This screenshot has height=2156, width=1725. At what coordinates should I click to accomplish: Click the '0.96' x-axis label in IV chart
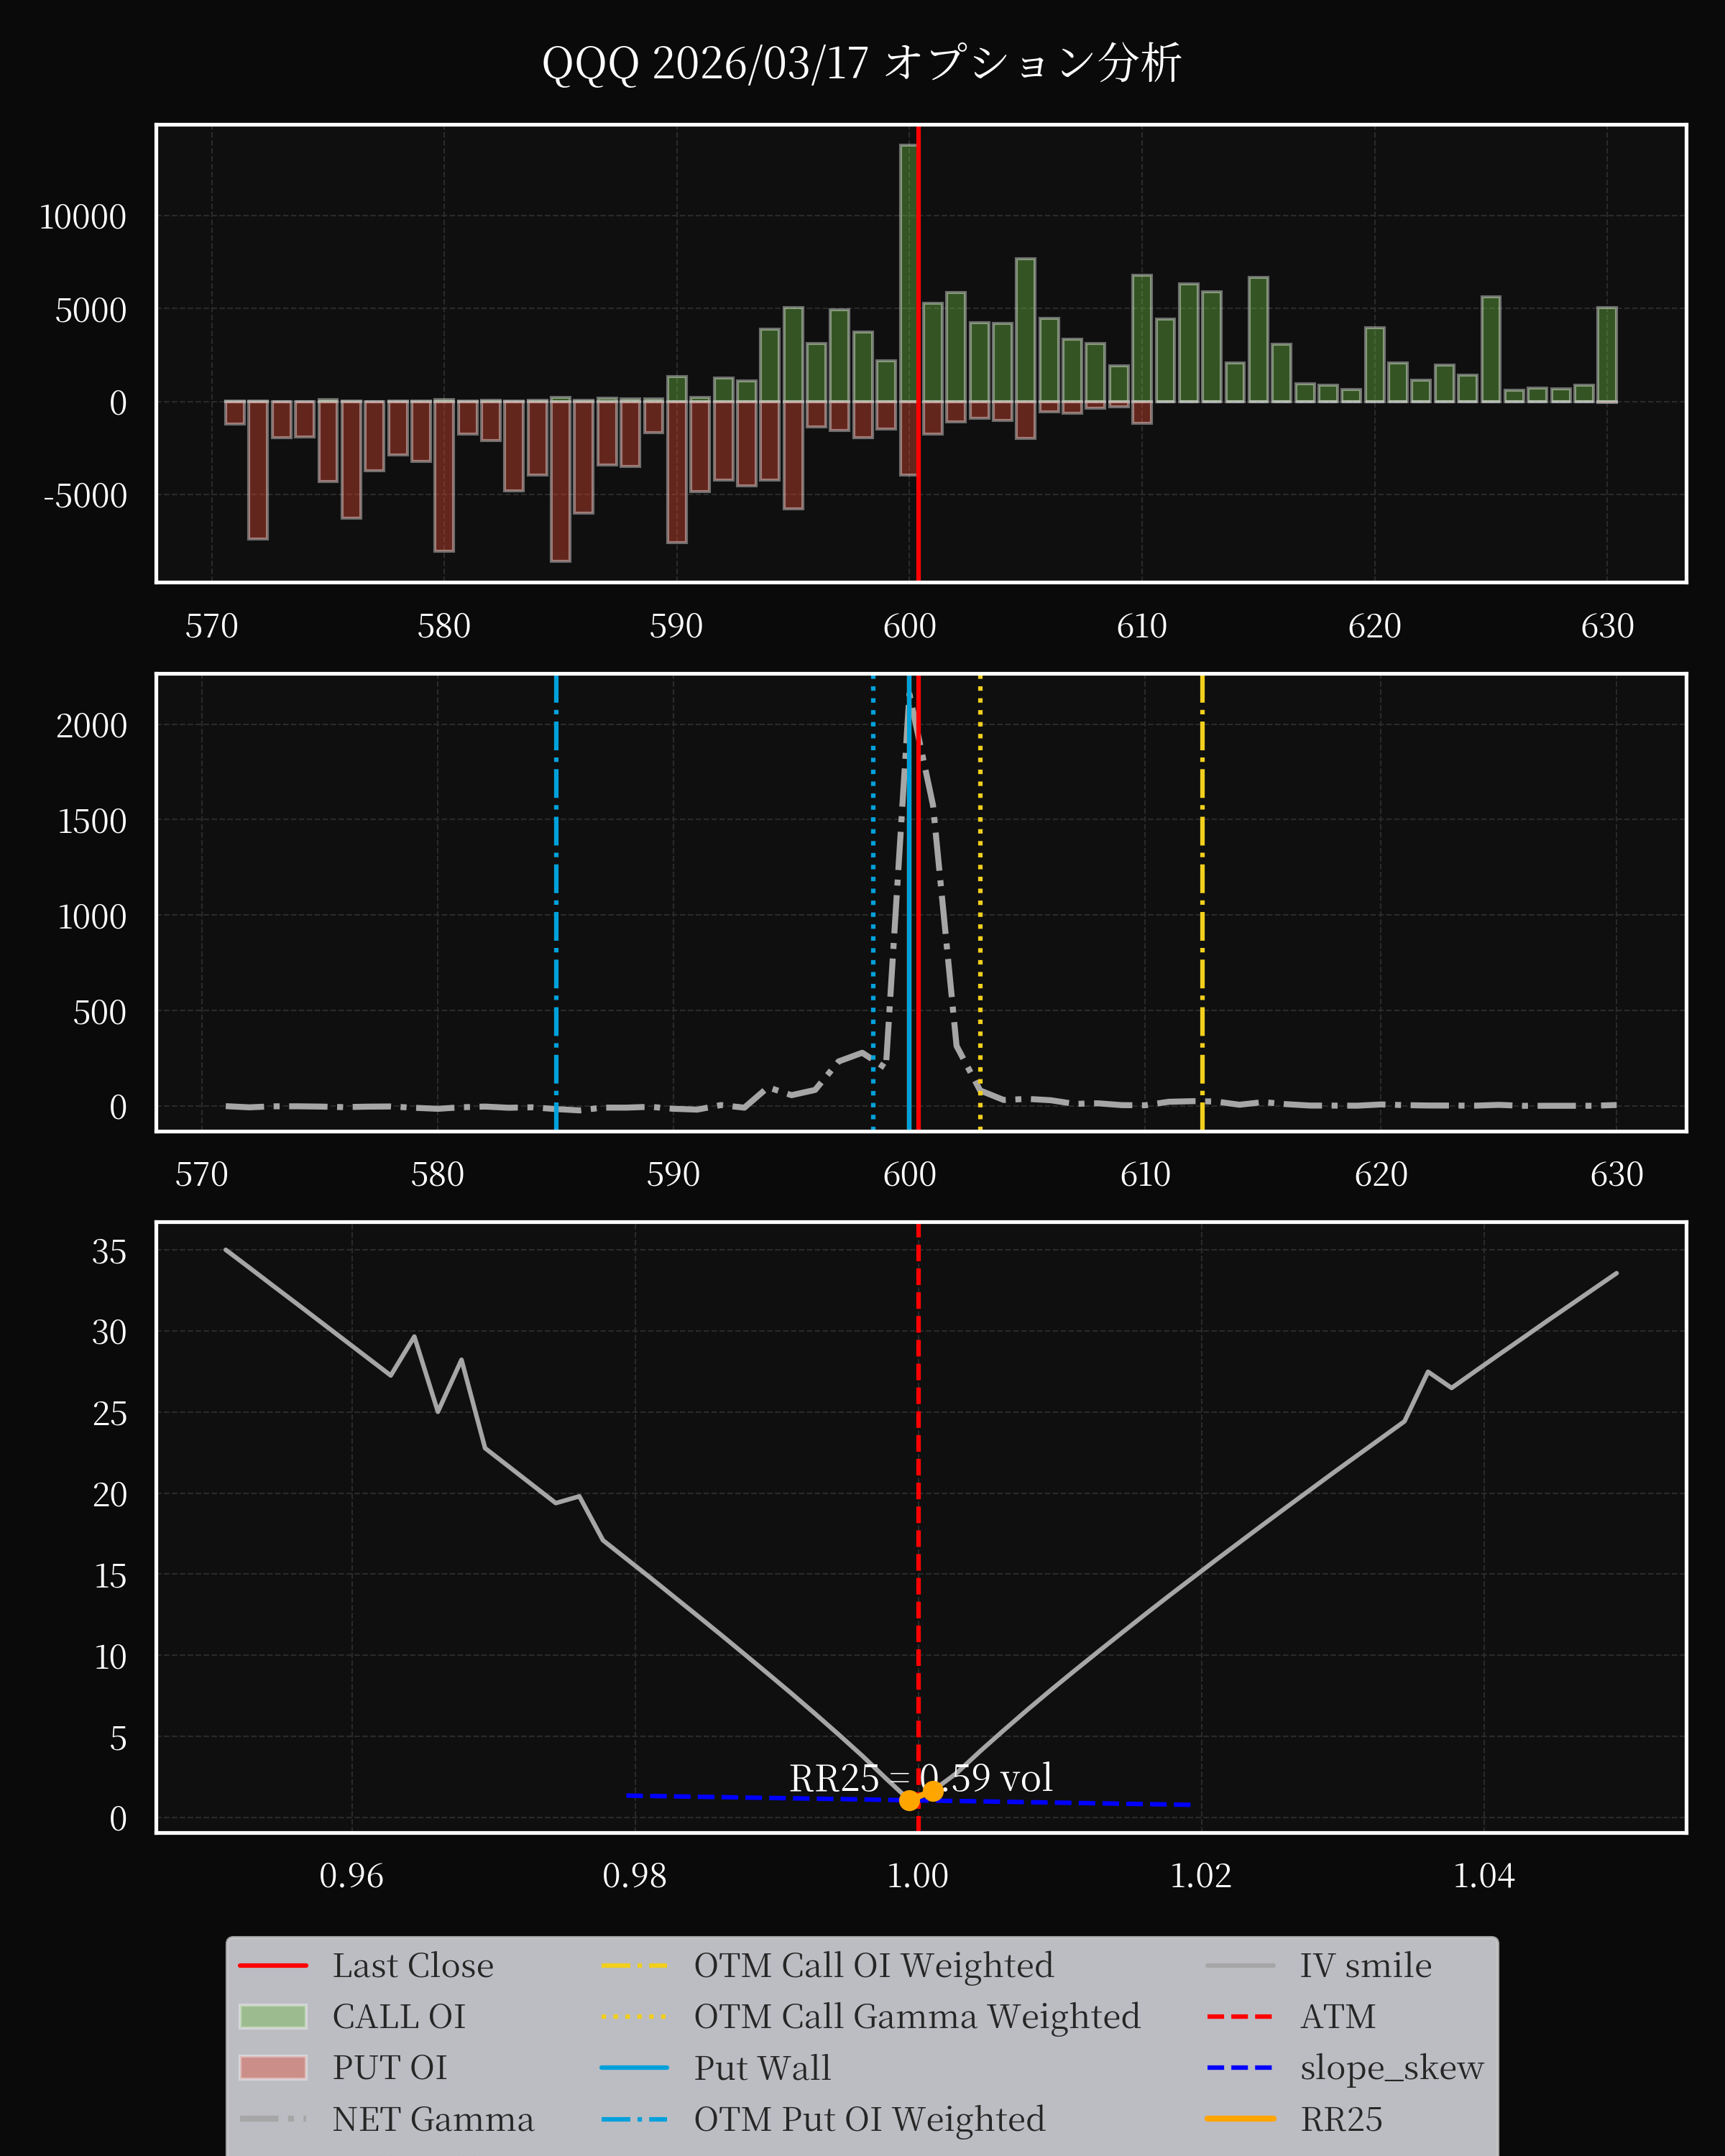351,1875
